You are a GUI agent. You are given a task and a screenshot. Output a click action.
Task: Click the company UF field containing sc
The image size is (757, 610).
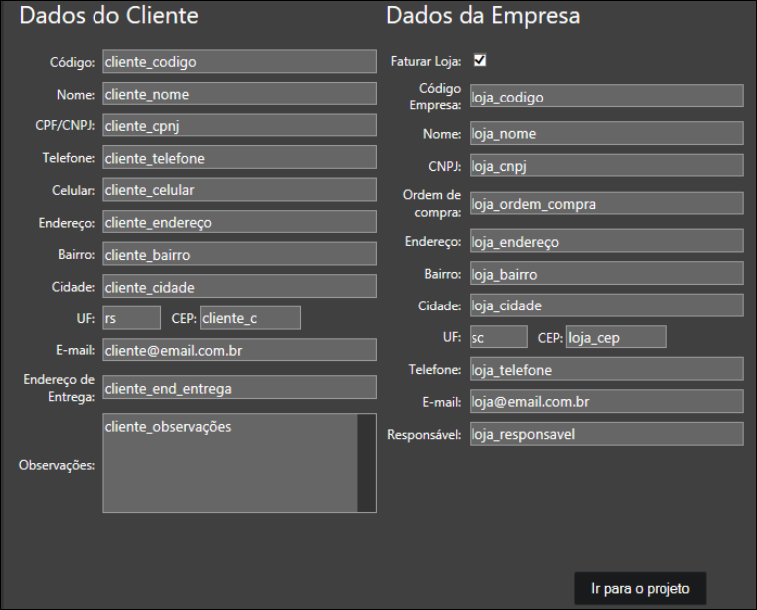tap(497, 337)
